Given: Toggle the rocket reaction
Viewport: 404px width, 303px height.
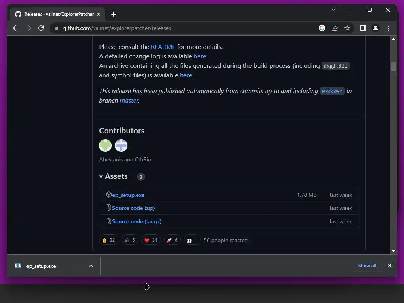Looking at the screenshot, I should tap(172, 240).
